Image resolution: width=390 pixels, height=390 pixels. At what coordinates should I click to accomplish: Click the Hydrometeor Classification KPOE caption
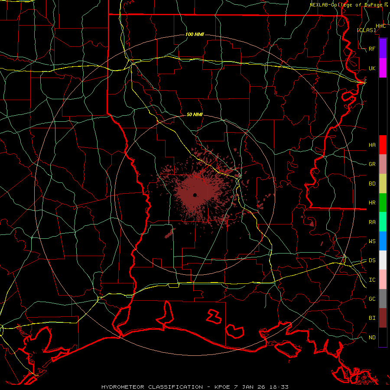pyautogui.click(x=195, y=387)
